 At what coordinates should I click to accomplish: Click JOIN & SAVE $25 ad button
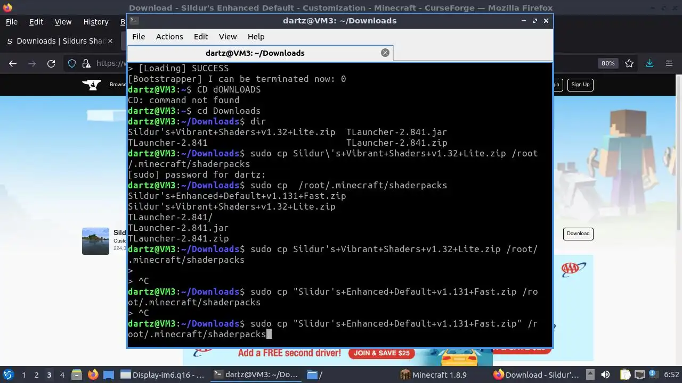[x=382, y=353]
